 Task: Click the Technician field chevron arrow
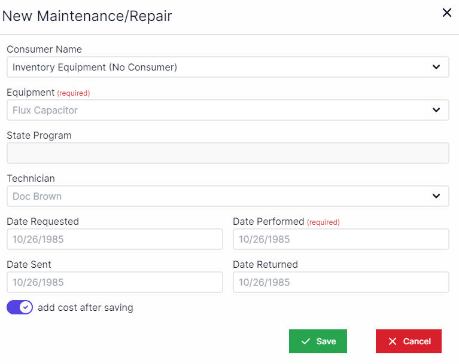click(436, 196)
